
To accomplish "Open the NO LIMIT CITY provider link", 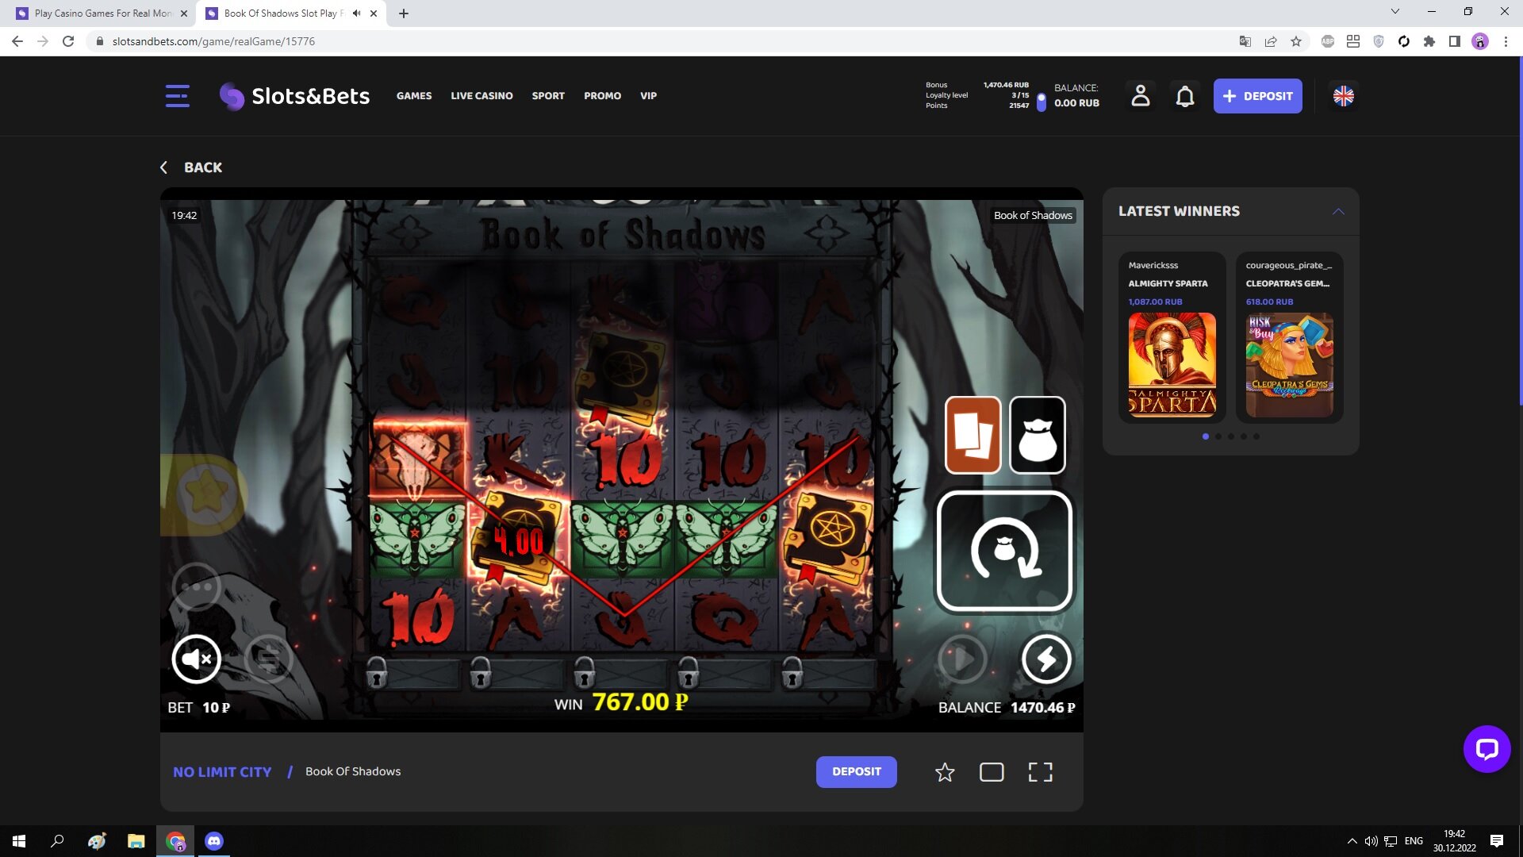I will (x=222, y=772).
